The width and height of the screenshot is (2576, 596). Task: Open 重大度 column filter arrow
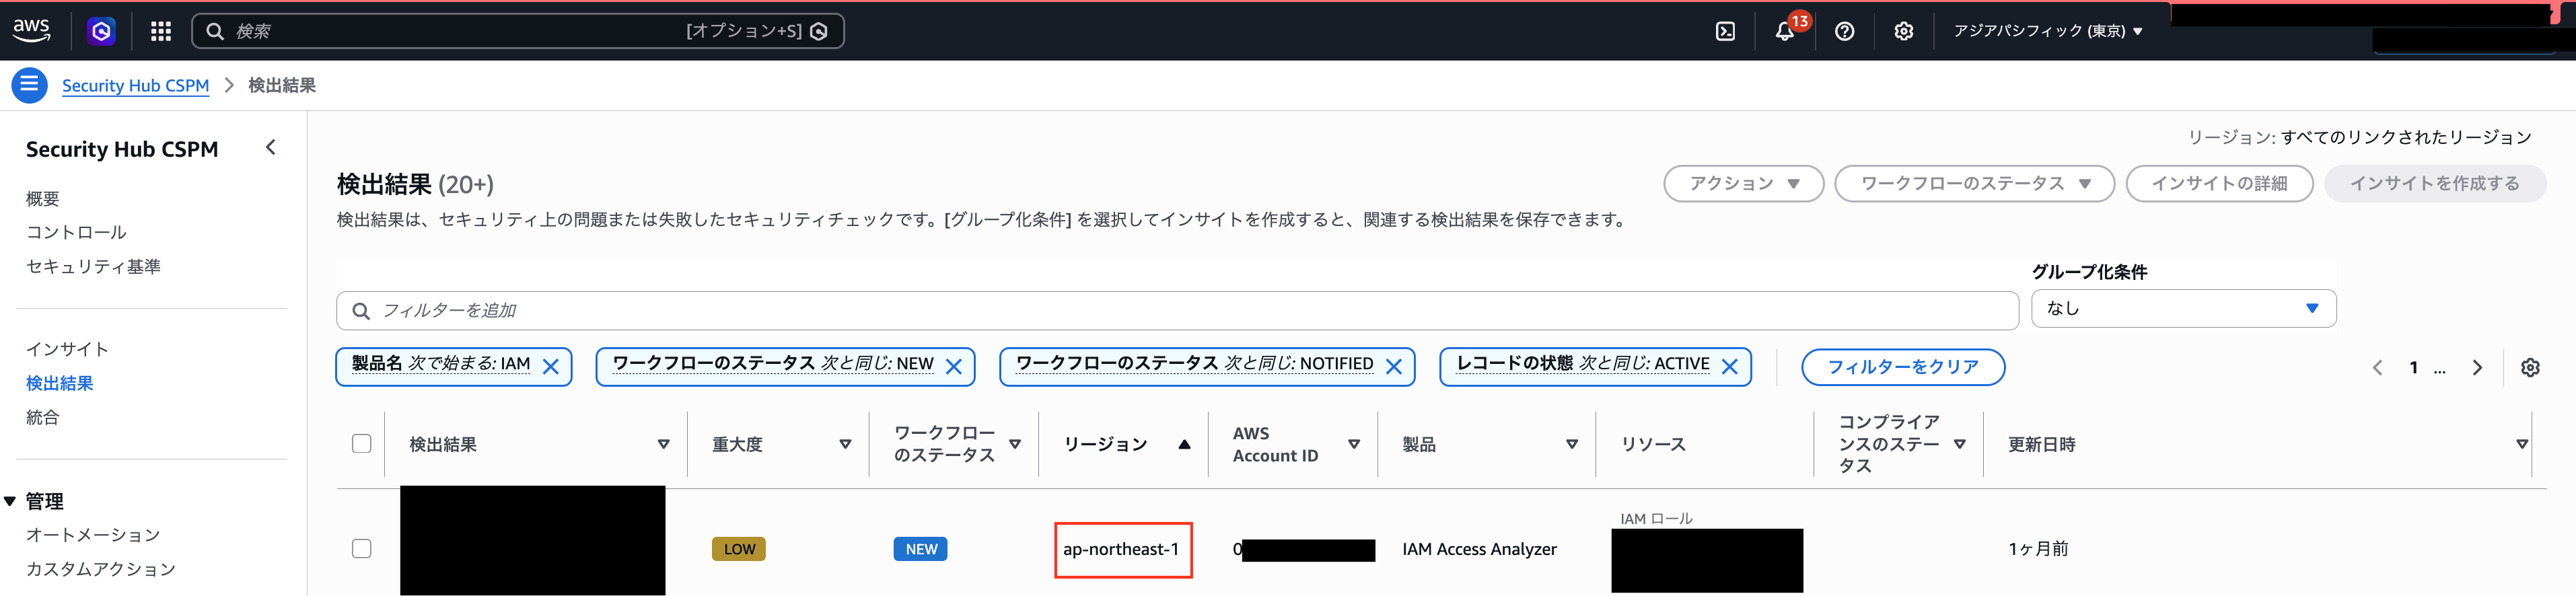[x=845, y=445]
